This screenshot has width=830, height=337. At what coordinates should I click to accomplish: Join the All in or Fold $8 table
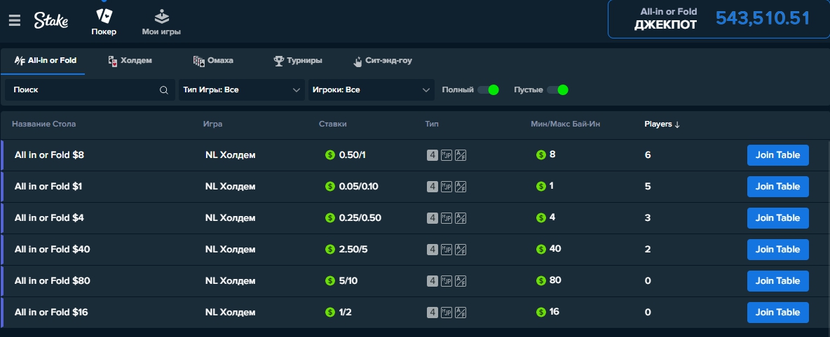(777, 155)
